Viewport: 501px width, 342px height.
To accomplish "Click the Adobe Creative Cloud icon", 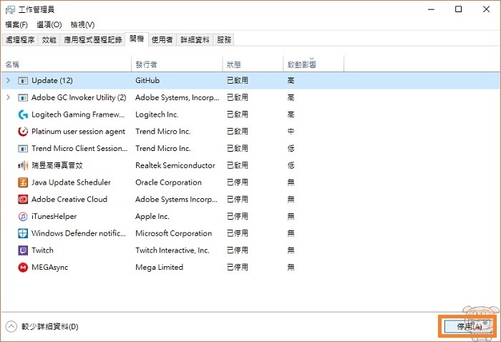I will pos(23,199).
